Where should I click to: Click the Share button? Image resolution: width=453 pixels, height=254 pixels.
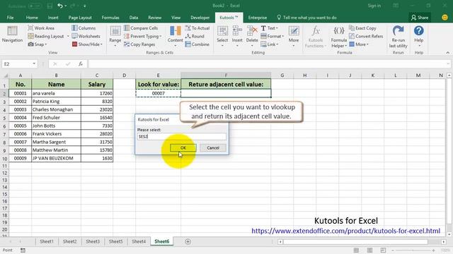coord(420,18)
